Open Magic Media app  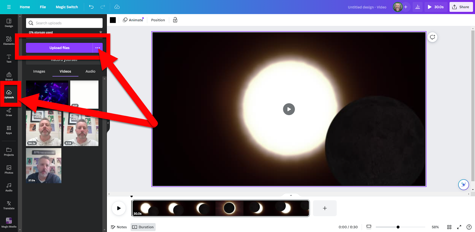coord(9,223)
